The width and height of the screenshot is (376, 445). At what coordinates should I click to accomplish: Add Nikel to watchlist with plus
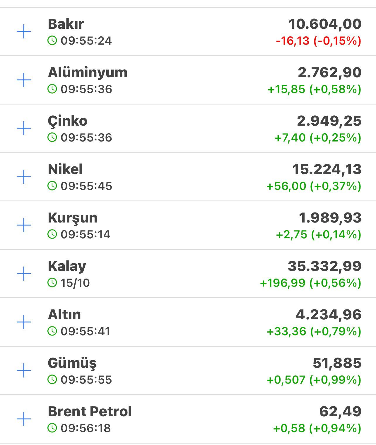24,177
